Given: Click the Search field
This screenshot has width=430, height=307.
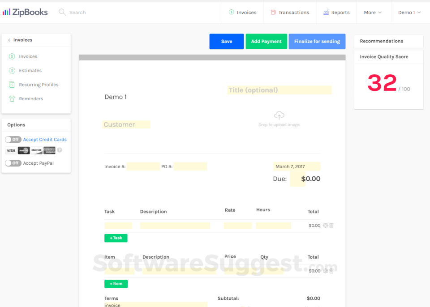Looking at the screenshot, I should coord(77,13).
